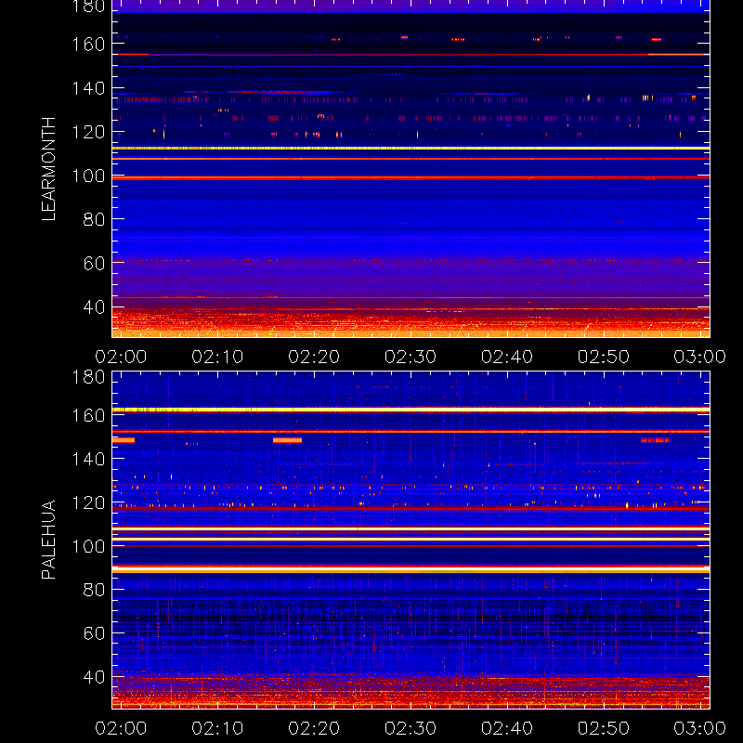Click the bright yellow band near 112 MHz in Learmonth plot
Screen dimensions: 743x743
(x=411, y=149)
